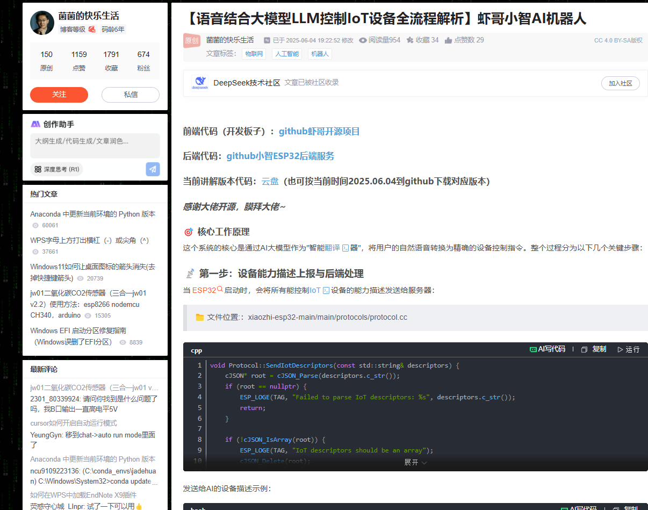Open the 人工智能 article tag
Viewport: 648px width, 510px height.
tap(287, 54)
